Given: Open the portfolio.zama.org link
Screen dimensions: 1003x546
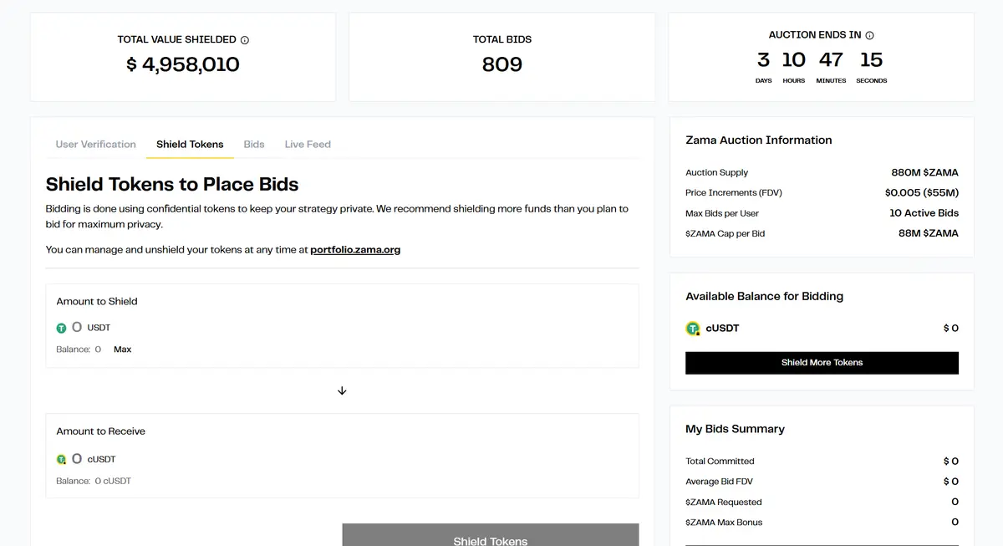Looking at the screenshot, I should [x=355, y=249].
